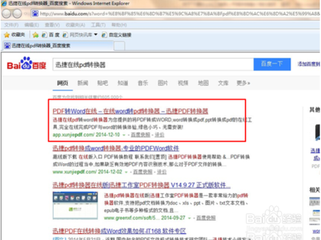Open 百度快照 for www.xunjiepdf.com result

pyautogui.click(x=143, y=172)
